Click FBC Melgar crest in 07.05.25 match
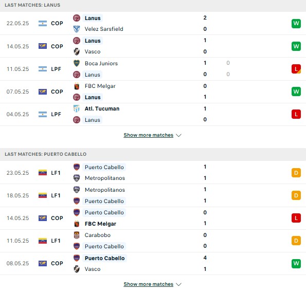 (77, 86)
